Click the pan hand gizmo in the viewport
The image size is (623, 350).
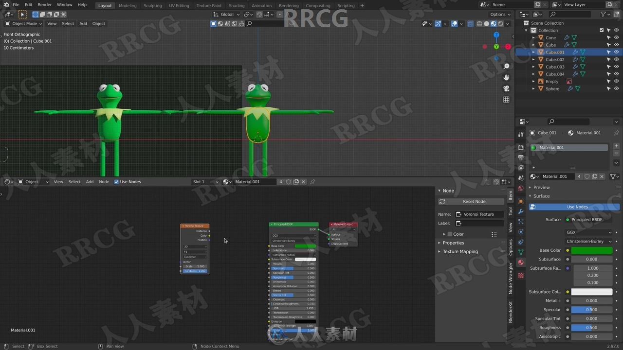(506, 77)
